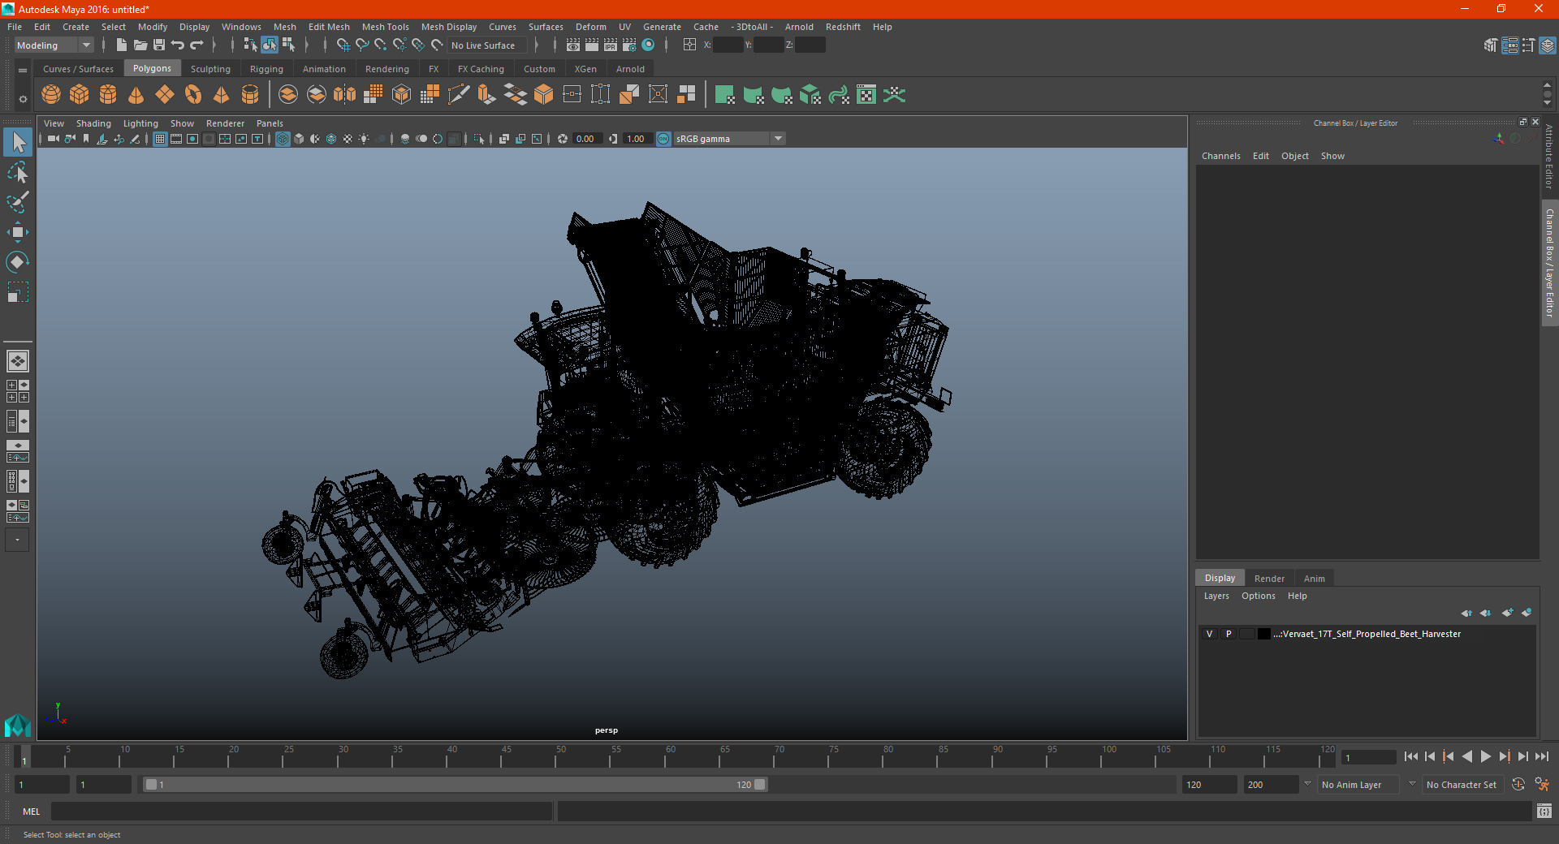Click the Multi-Cut knife shelf icon
Viewport: 1559px width, 844px height.
click(x=459, y=95)
